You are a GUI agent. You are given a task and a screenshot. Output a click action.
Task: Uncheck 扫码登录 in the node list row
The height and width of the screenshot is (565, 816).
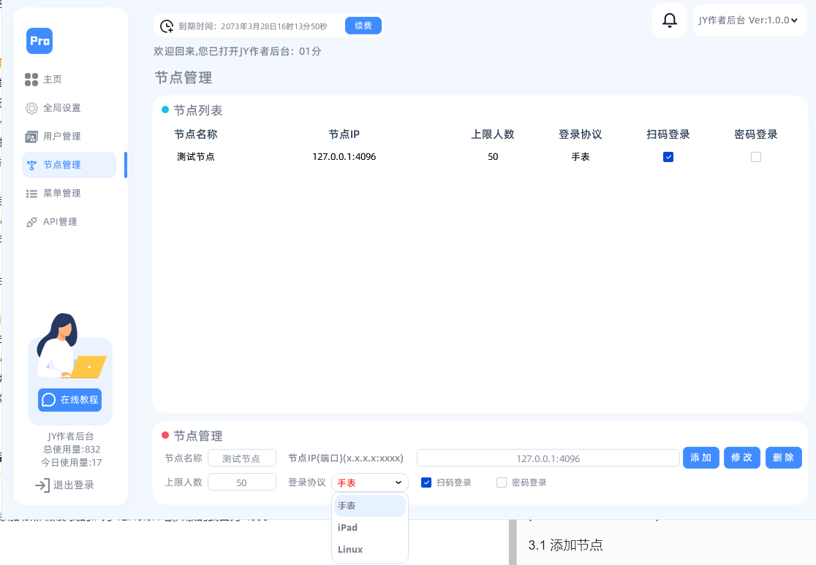pyautogui.click(x=668, y=156)
